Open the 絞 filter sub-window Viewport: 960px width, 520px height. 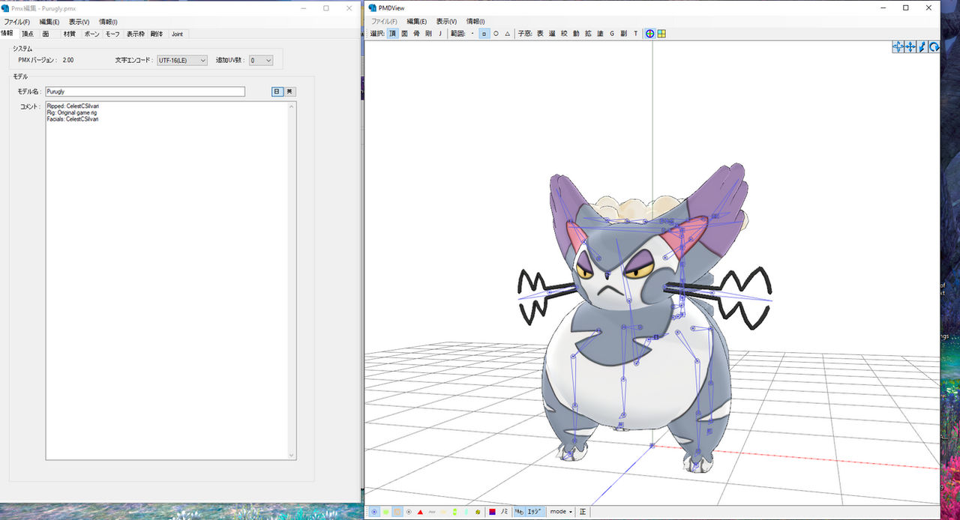coord(564,34)
